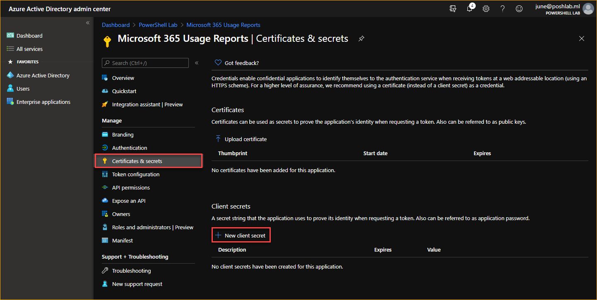Click New client secret

coord(241,235)
